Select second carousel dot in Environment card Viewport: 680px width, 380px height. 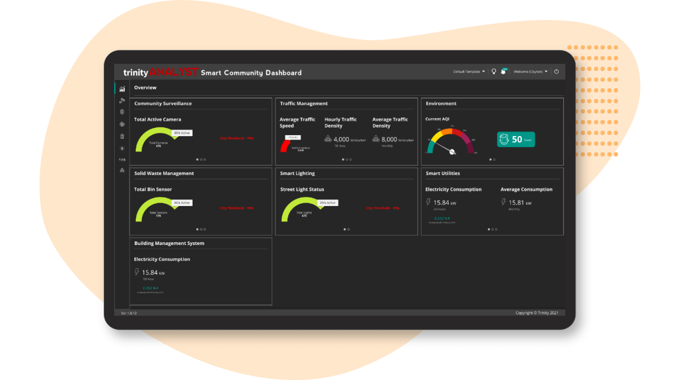click(494, 159)
